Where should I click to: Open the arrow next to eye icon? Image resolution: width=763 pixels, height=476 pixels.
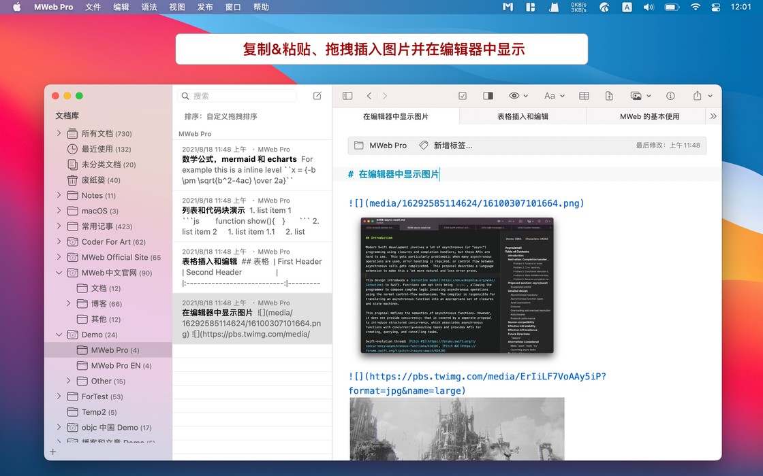coord(526,96)
